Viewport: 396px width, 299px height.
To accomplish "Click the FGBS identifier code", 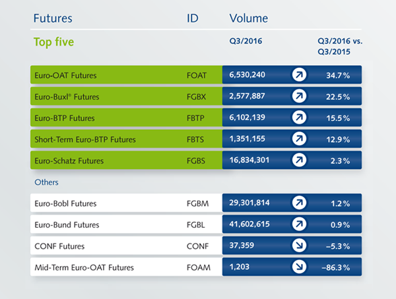I will [x=197, y=160].
